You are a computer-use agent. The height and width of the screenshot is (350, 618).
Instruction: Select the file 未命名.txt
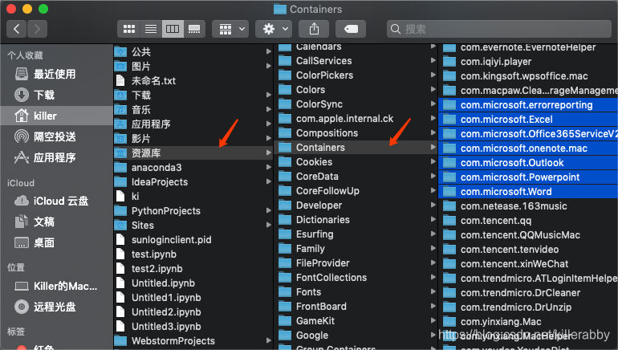[193, 81]
